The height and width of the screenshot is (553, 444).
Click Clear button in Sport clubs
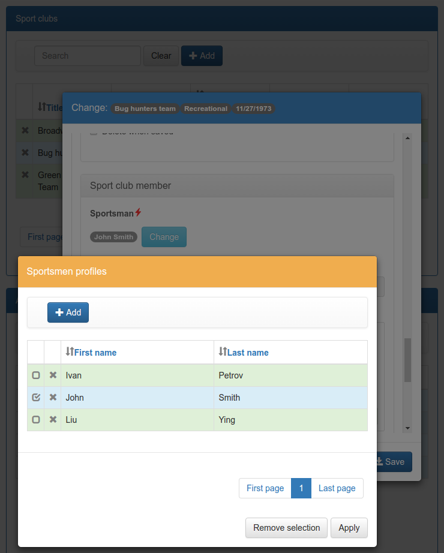point(161,56)
